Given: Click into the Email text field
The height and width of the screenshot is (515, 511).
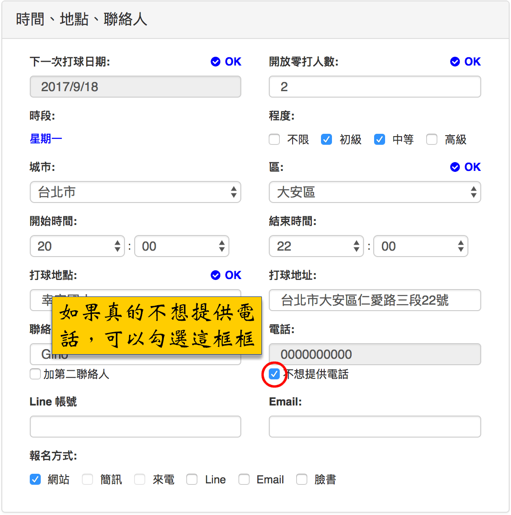Looking at the screenshot, I should tap(375, 427).
